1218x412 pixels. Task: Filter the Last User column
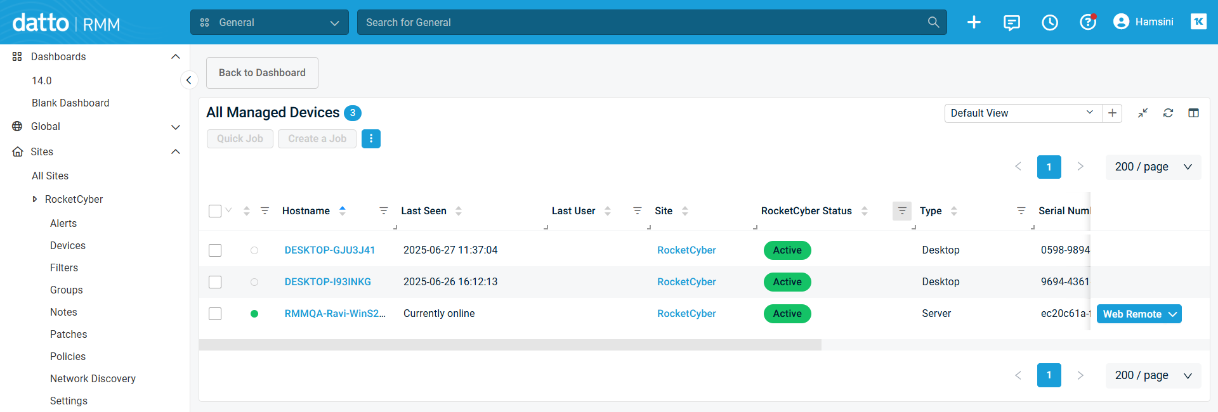point(638,210)
